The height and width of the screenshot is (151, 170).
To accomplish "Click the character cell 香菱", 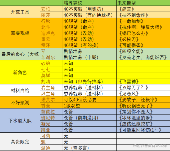I will coord(52,105).
